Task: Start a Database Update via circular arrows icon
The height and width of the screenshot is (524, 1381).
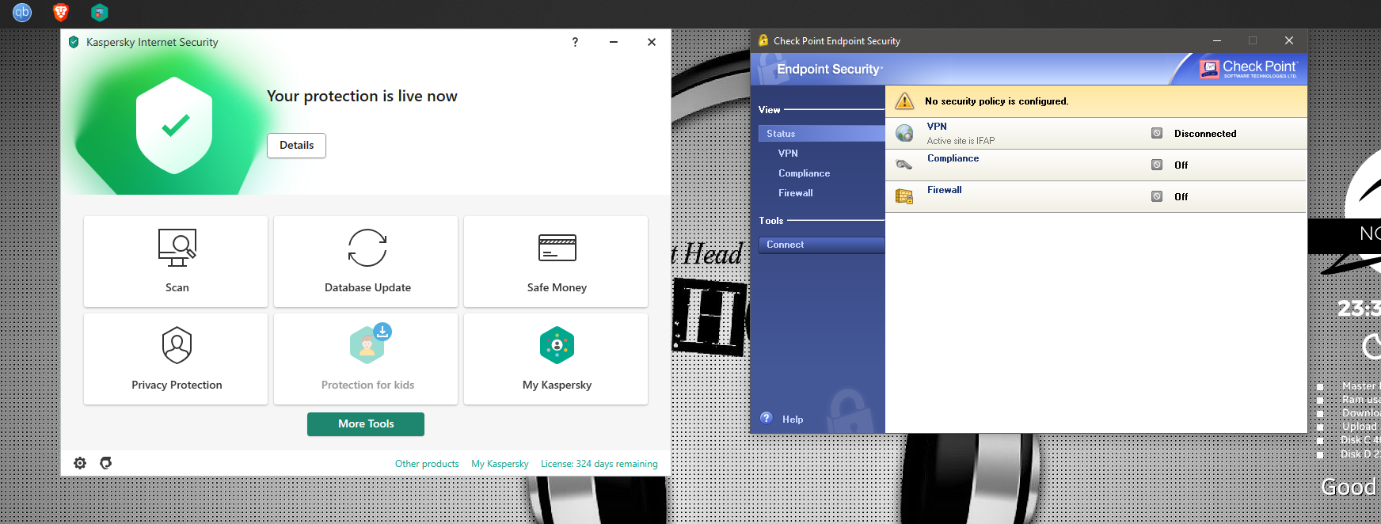Action: pos(367,248)
